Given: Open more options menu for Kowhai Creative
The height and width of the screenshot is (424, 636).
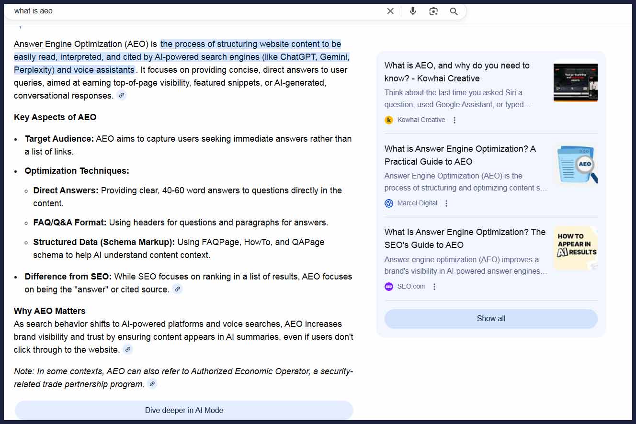Looking at the screenshot, I should (454, 120).
